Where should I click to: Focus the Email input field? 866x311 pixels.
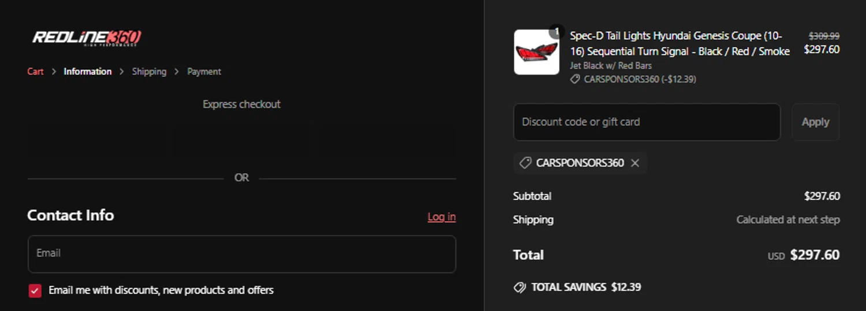pyautogui.click(x=242, y=254)
